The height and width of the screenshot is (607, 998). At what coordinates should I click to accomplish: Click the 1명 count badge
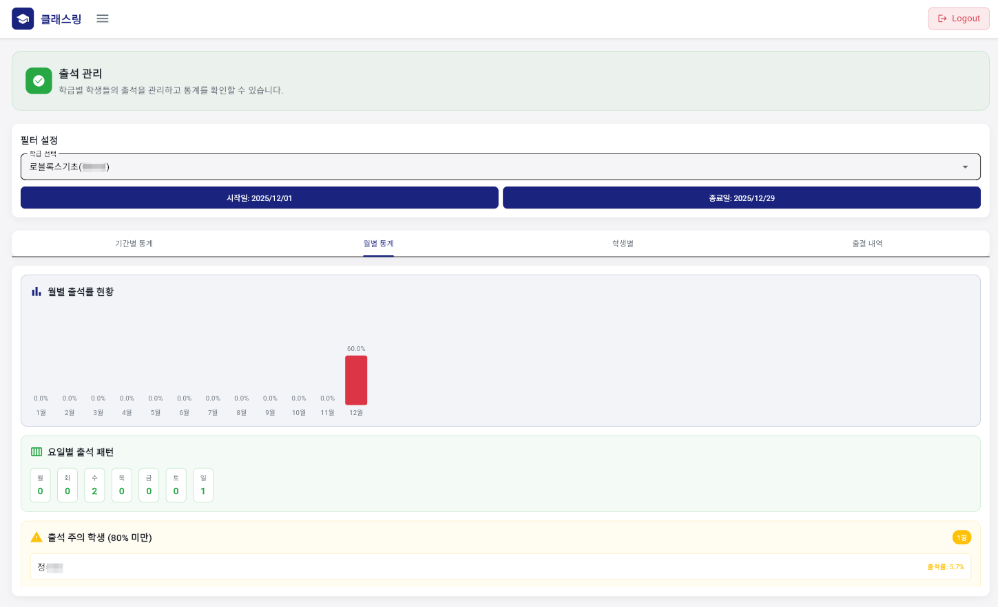pyautogui.click(x=961, y=537)
